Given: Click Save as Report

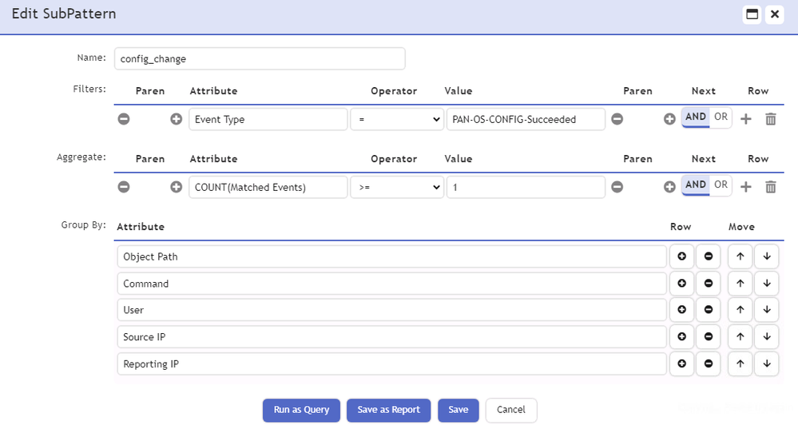Looking at the screenshot, I should click(388, 410).
